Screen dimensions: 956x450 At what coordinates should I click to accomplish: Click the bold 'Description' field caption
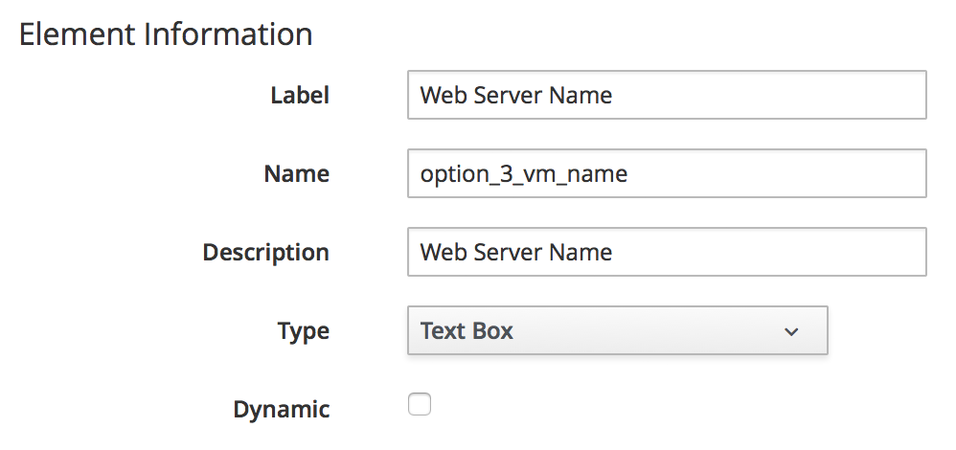pos(265,253)
